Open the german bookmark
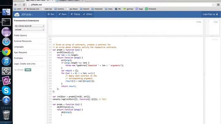 [128, 9]
